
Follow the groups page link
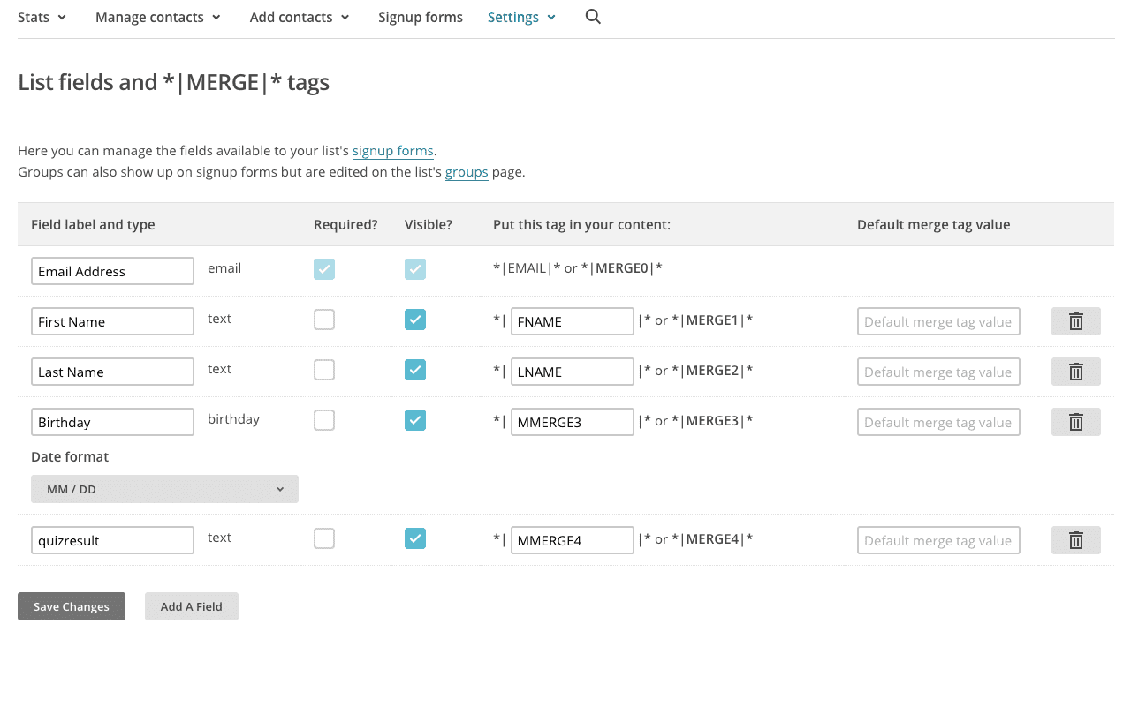(x=467, y=172)
